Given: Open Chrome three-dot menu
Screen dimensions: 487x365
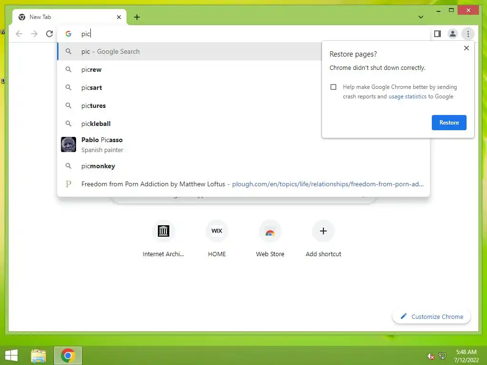Looking at the screenshot, I should click(468, 34).
